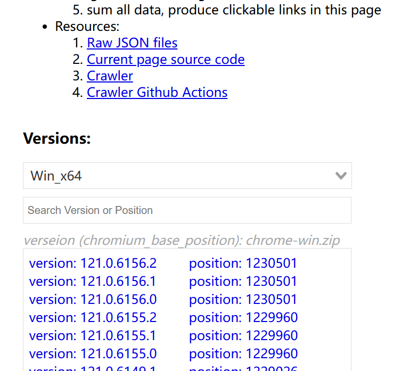The height and width of the screenshot is (371, 393).
Task: Pick version 121.0.6155.0
Action: [x=93, y=354]
